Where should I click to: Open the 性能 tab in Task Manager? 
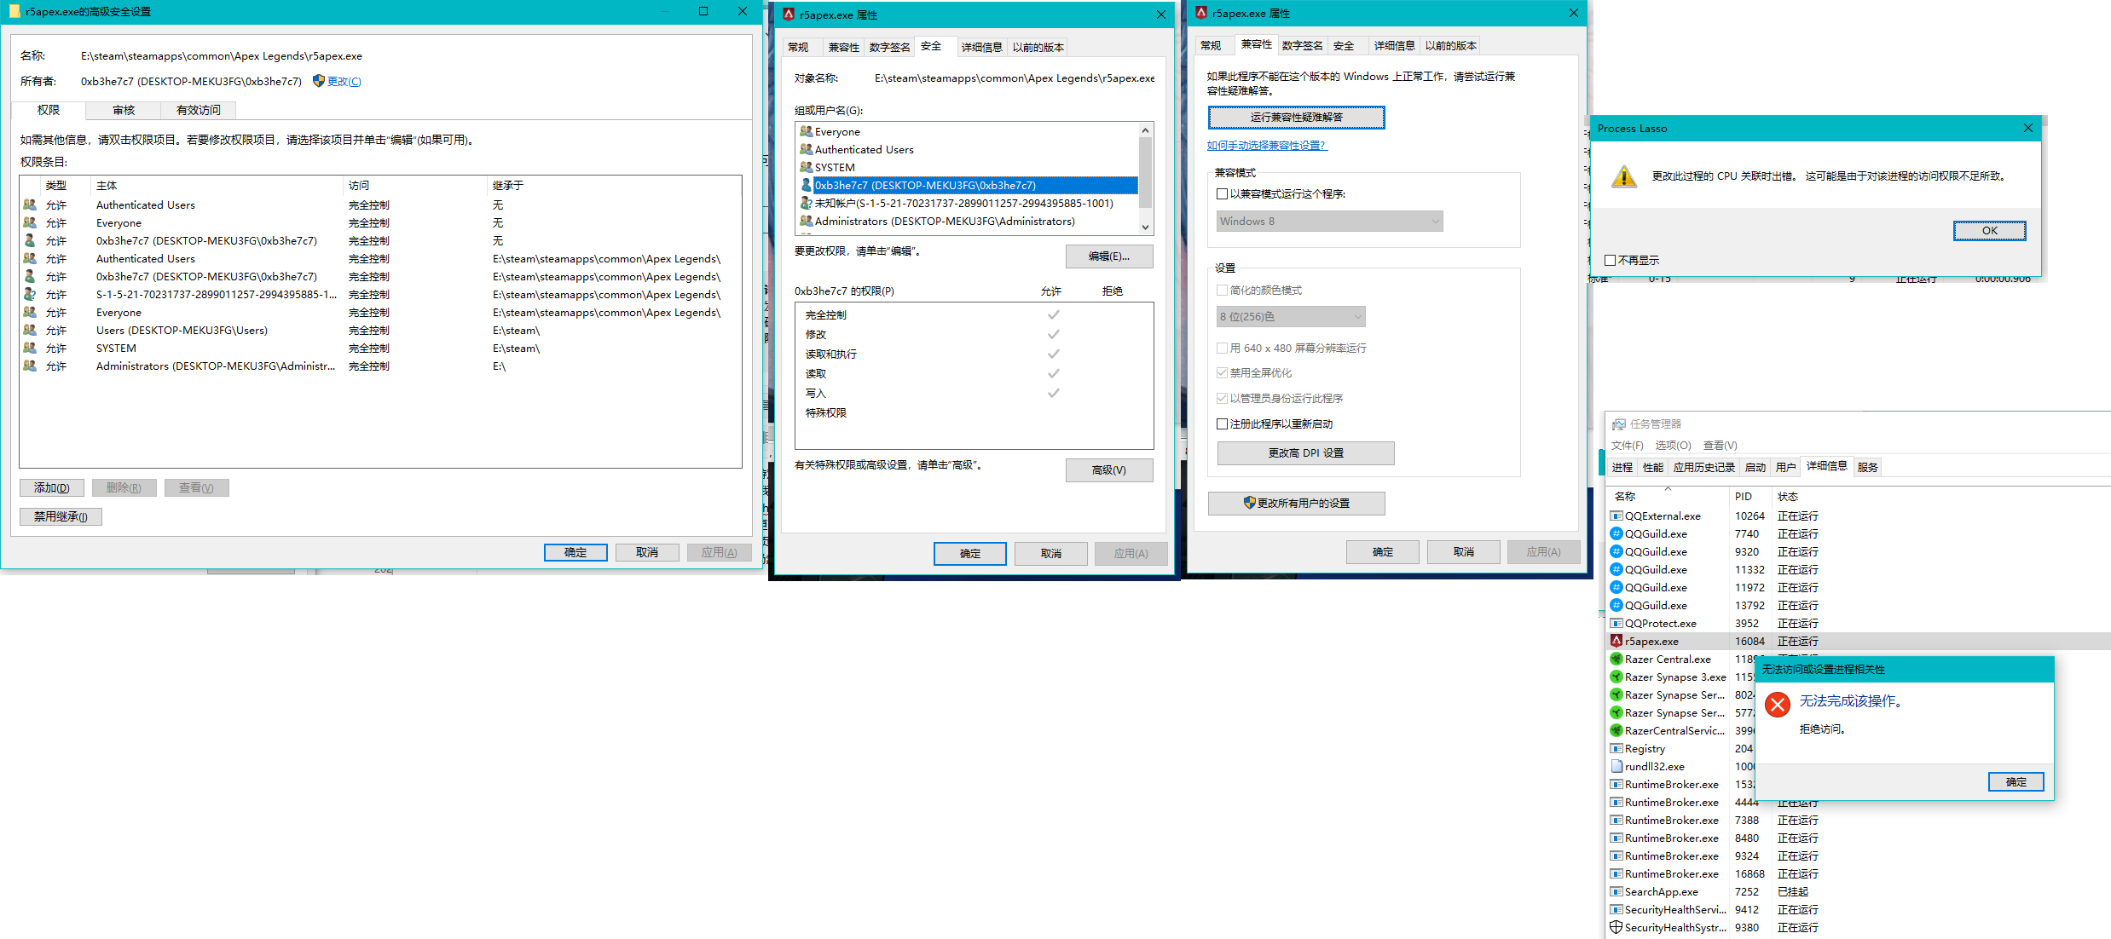pyautogui.click(x=1652, y=467)
